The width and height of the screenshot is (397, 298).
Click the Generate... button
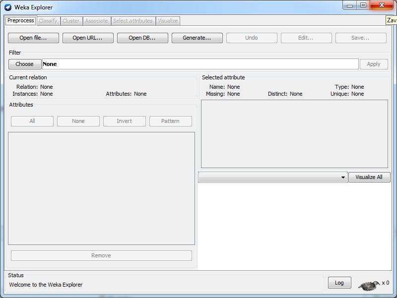pos(197,38)
